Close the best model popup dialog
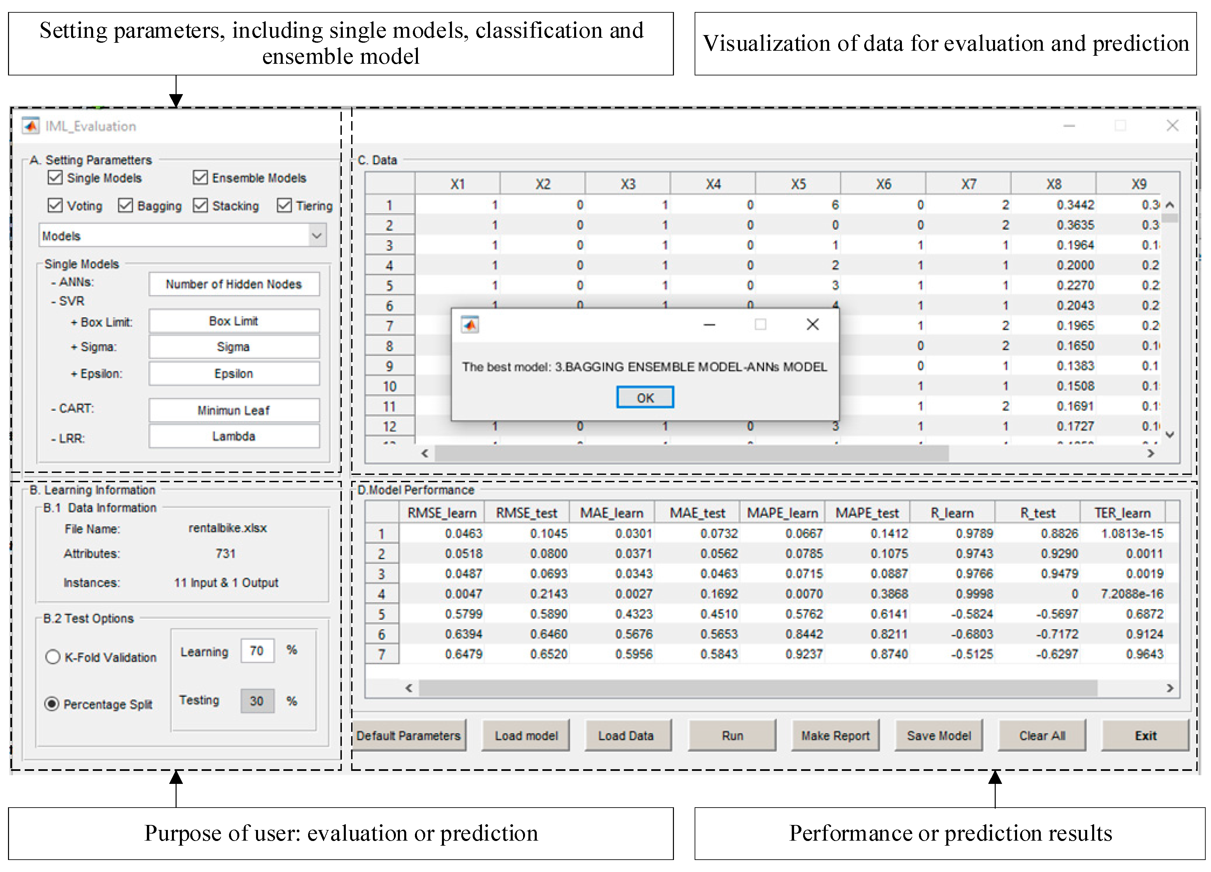Screen dimensions: 1211x872 pyautogui.click(x=812, y=325)
